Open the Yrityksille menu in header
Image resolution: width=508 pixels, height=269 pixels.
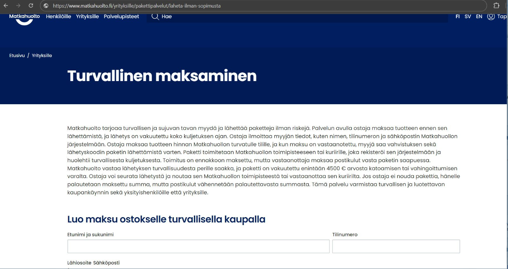(88, 17)
